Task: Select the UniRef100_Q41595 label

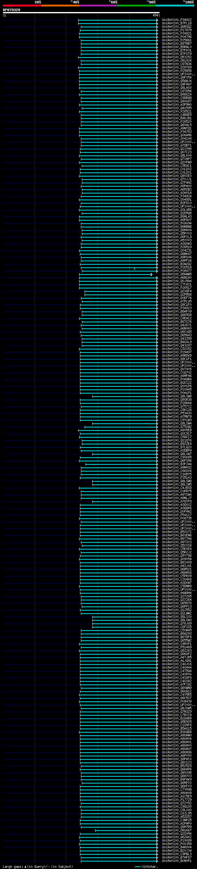Action: point(177,108)
